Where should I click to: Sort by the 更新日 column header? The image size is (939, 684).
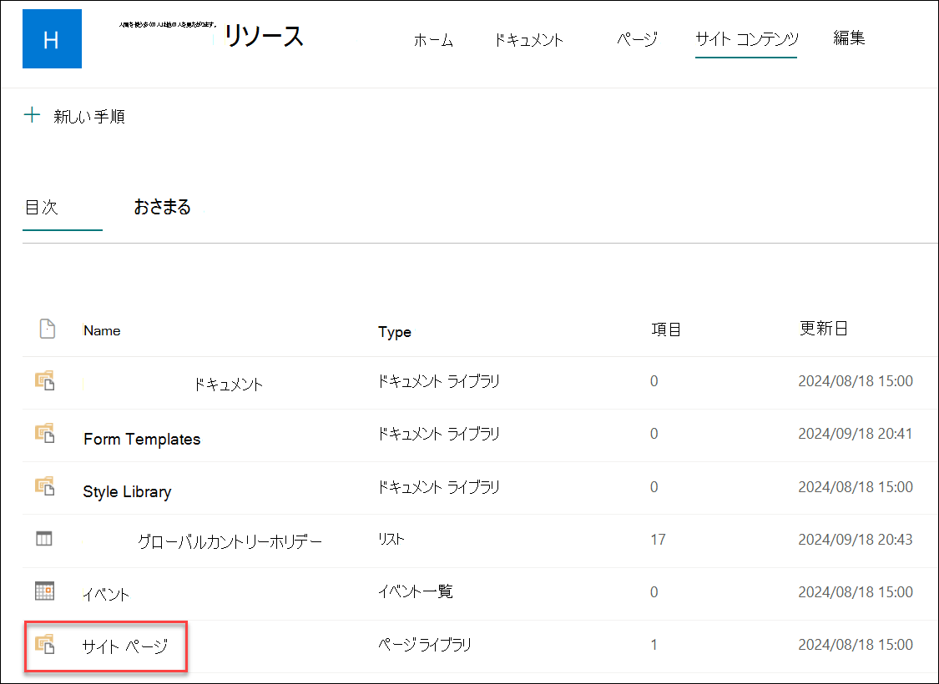824,328
